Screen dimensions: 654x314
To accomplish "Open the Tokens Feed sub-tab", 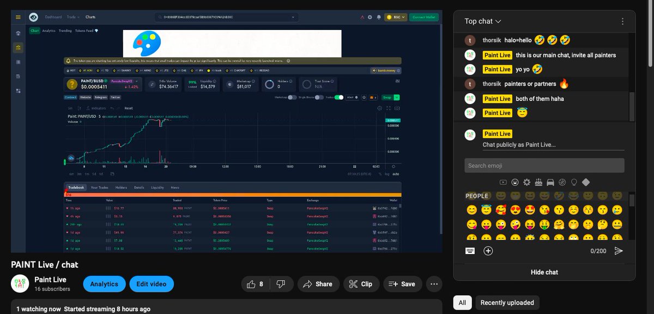I will click(x=86, y=31).
